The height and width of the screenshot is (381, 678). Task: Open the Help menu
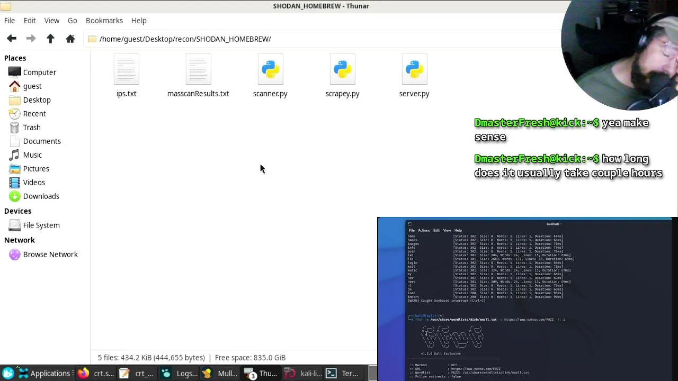pos(139,20)
